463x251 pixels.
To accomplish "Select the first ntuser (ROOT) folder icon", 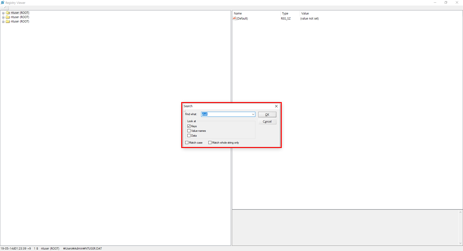I will click(x=8, y=13).
